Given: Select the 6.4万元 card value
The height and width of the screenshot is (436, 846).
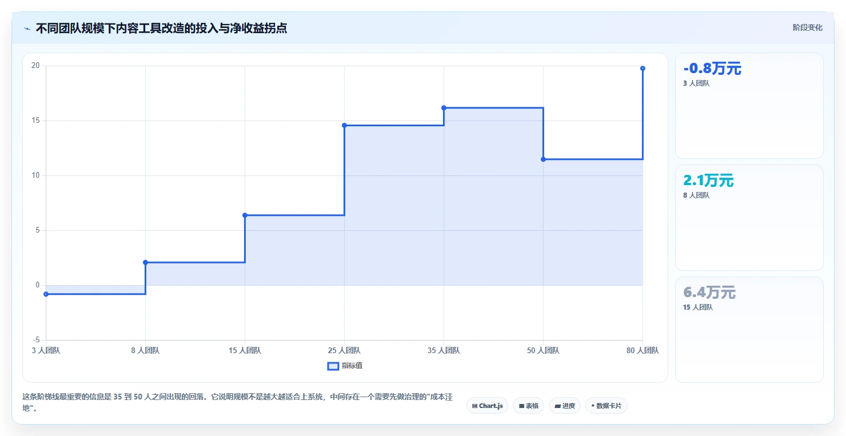Looking at the screenshot, I should [709, 293].
